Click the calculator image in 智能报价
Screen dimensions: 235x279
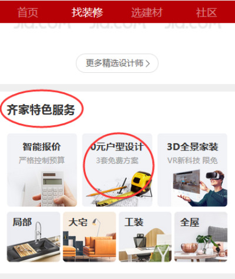coord(52,189)
